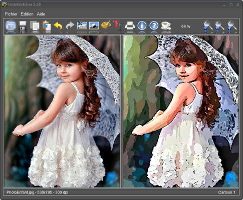Open the Fichier menu
This screenshot has width=243, height=200.
point(11,14)
